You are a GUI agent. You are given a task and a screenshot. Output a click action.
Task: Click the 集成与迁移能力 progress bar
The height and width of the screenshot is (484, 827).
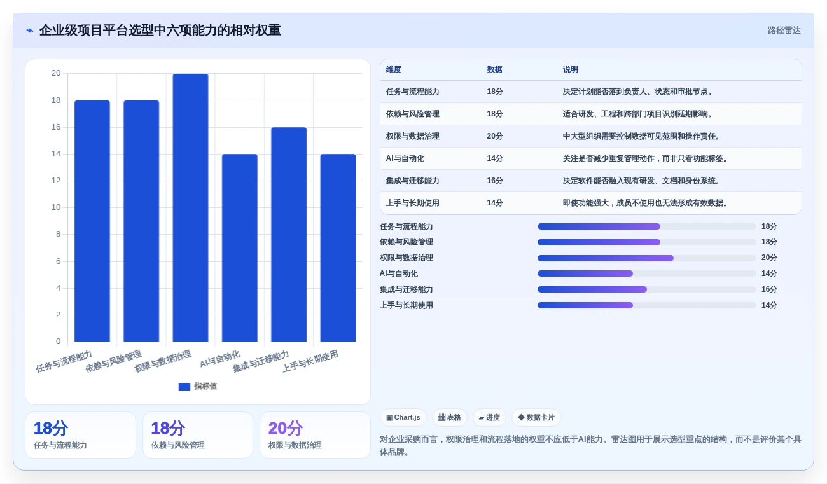(647, 289)
